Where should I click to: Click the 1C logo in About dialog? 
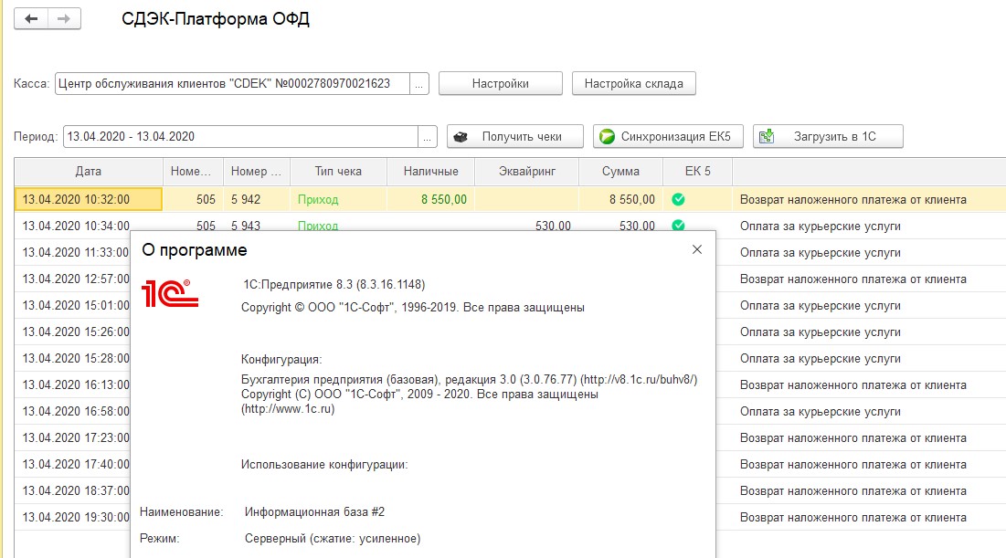click(x=171, y=294)
